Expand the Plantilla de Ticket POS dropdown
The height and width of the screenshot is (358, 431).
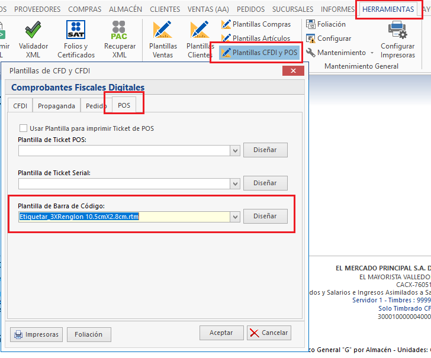coord(235,150)
